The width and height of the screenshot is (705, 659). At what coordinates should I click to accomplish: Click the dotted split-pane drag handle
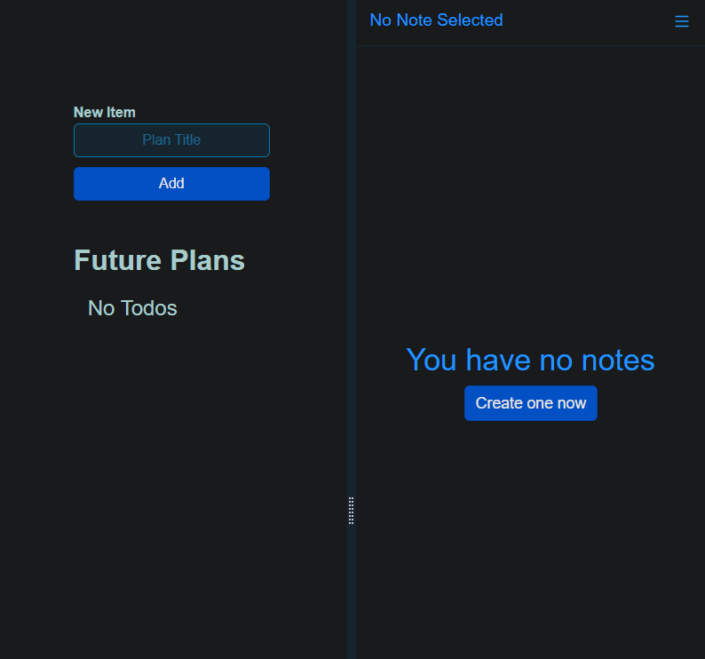(352, 511)
